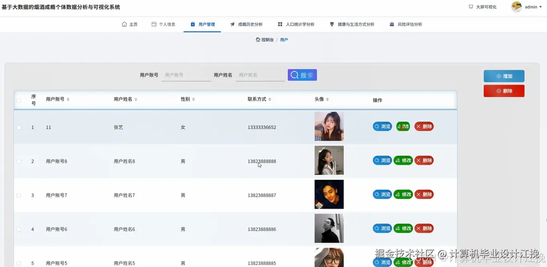Toggle the select-all header checkbox
Screen dimensions: 547x267
[19, 100]
